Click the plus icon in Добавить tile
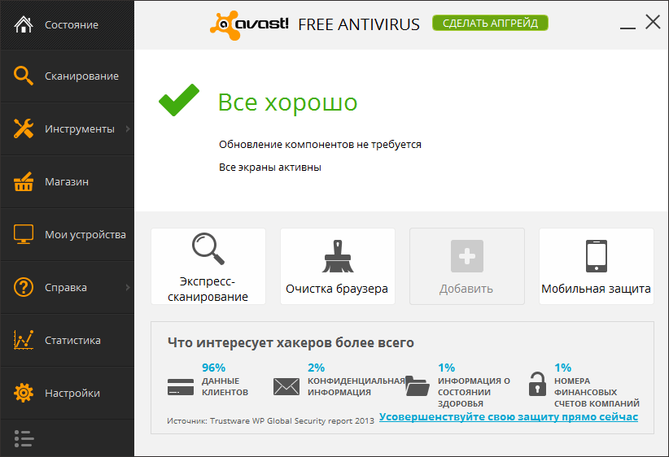669x457 pixels. (467, 256)
